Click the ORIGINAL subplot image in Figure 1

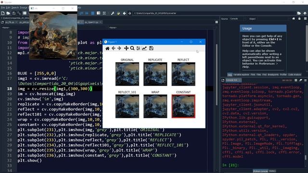coord(127,74)
